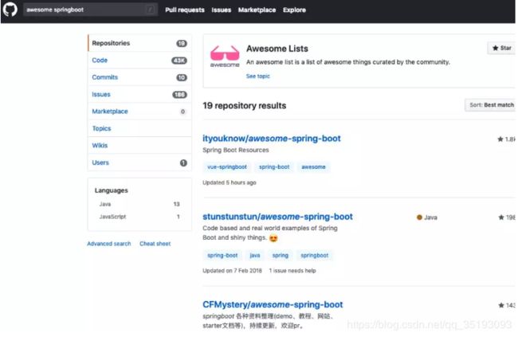Image resolution: width=518 pixels, height=337 pixels.
Task: Click the star count of CFMystery repo
Action: coord(510,305)
